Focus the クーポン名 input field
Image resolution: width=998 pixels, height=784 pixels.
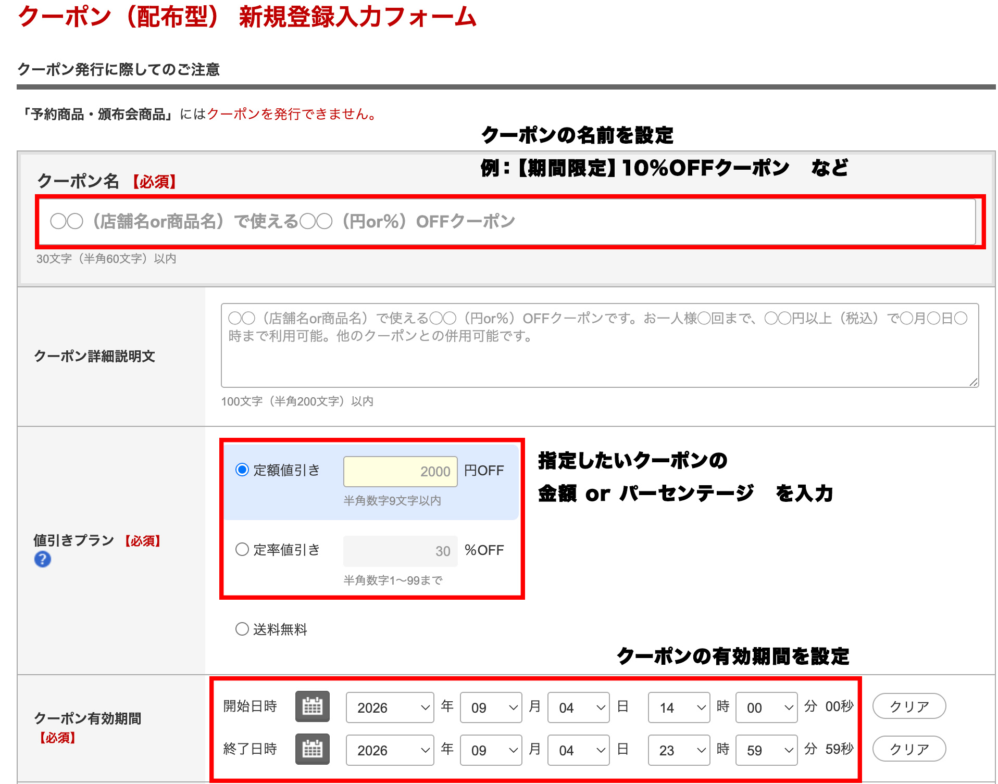pyautogui.click(x=507, y=222)
